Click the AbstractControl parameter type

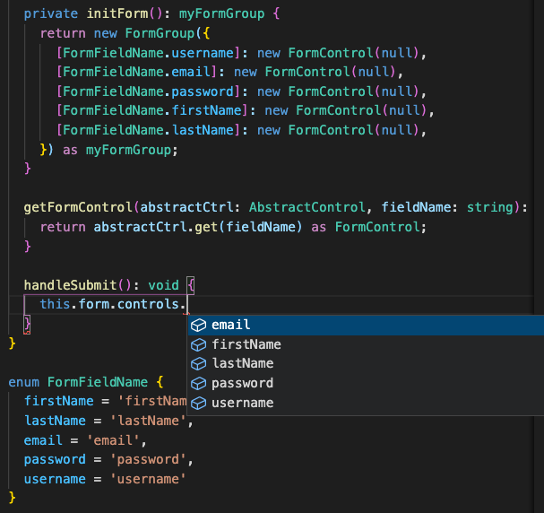point(307,207)
